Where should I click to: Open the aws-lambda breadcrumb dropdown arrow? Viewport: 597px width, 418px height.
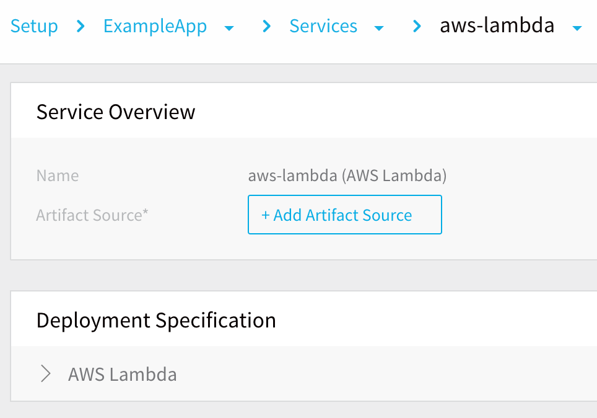point(577,29)
